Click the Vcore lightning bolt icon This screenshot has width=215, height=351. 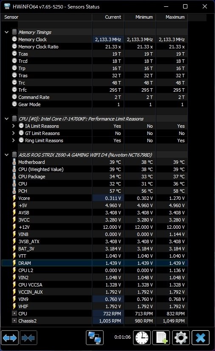coord(14,198)
